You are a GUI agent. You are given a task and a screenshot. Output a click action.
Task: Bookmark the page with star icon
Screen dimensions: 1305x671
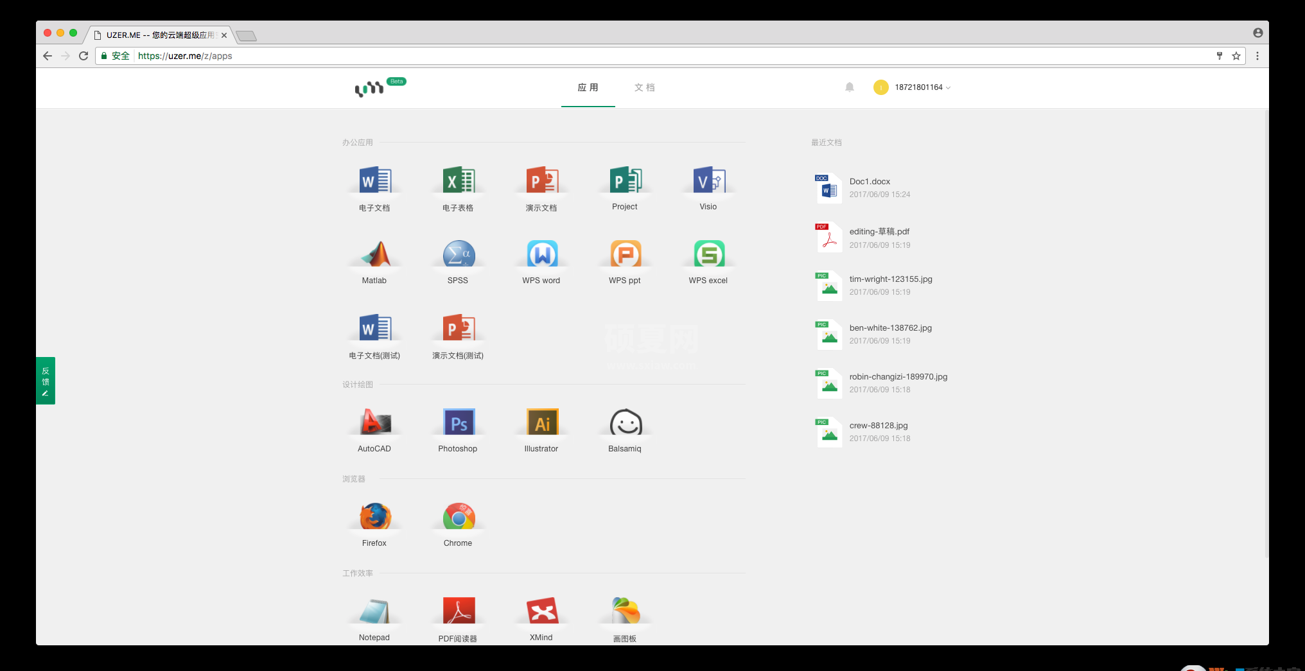(1236, 56)
